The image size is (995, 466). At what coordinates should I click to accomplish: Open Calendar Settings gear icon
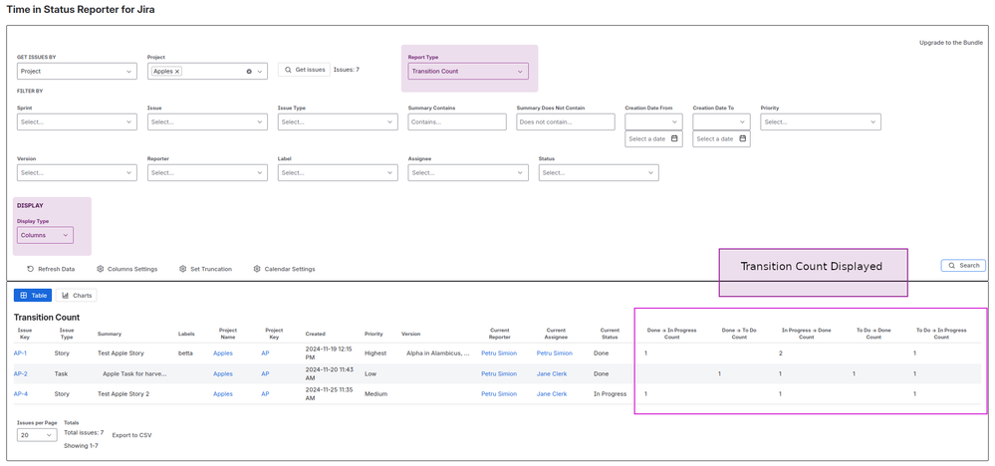(x=257, y=269)
